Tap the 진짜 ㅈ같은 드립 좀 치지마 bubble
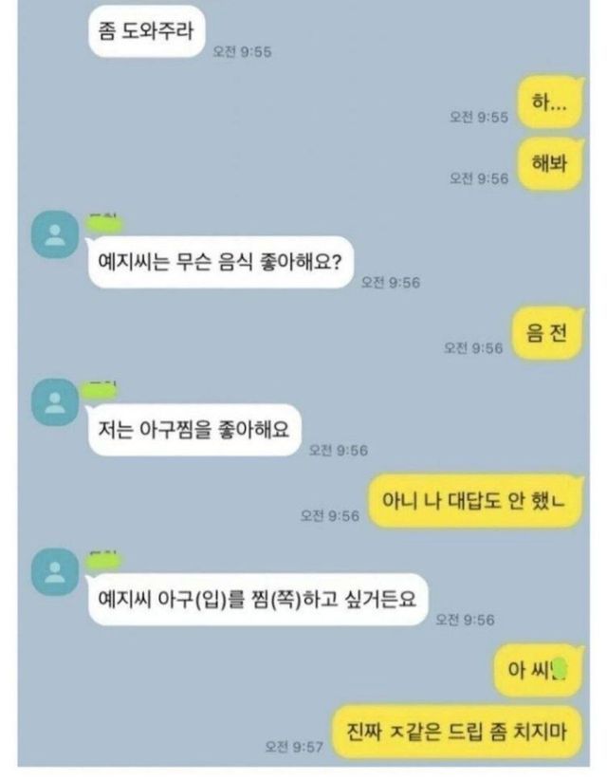This screenshot has height=781, width=607. tap(457, 732)
